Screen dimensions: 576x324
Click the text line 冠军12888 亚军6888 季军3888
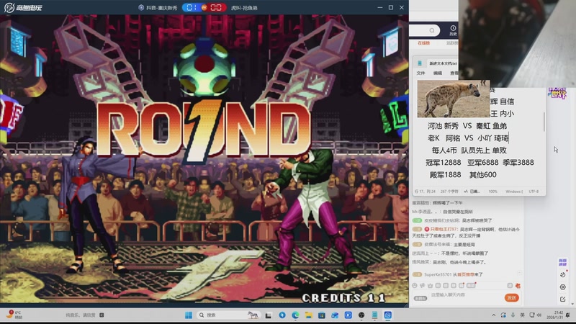click(480, 163)
